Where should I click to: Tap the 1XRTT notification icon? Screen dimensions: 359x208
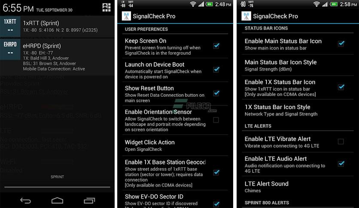tap(10, 26)
